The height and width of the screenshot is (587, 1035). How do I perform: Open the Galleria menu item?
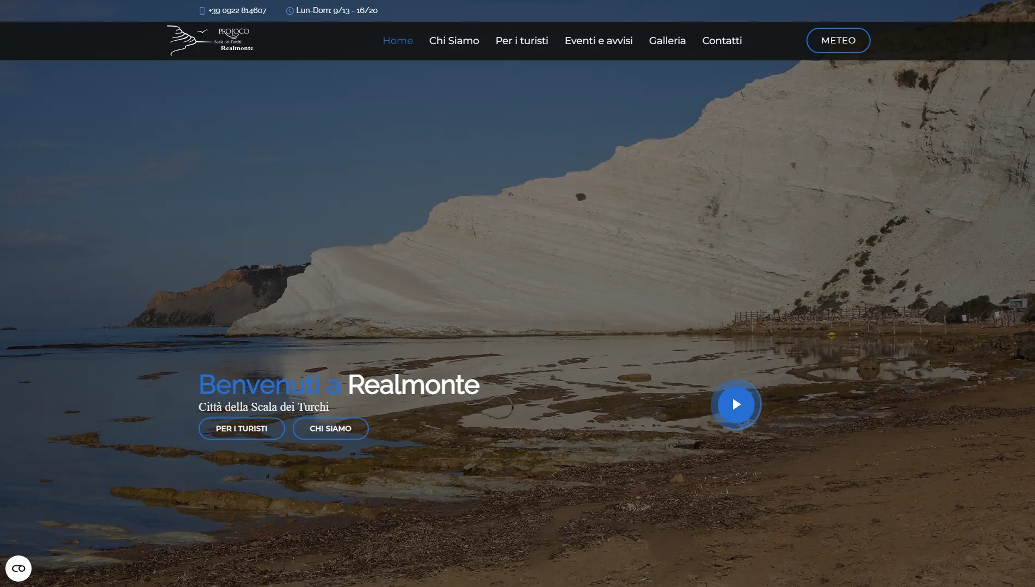tap(667, 41)
